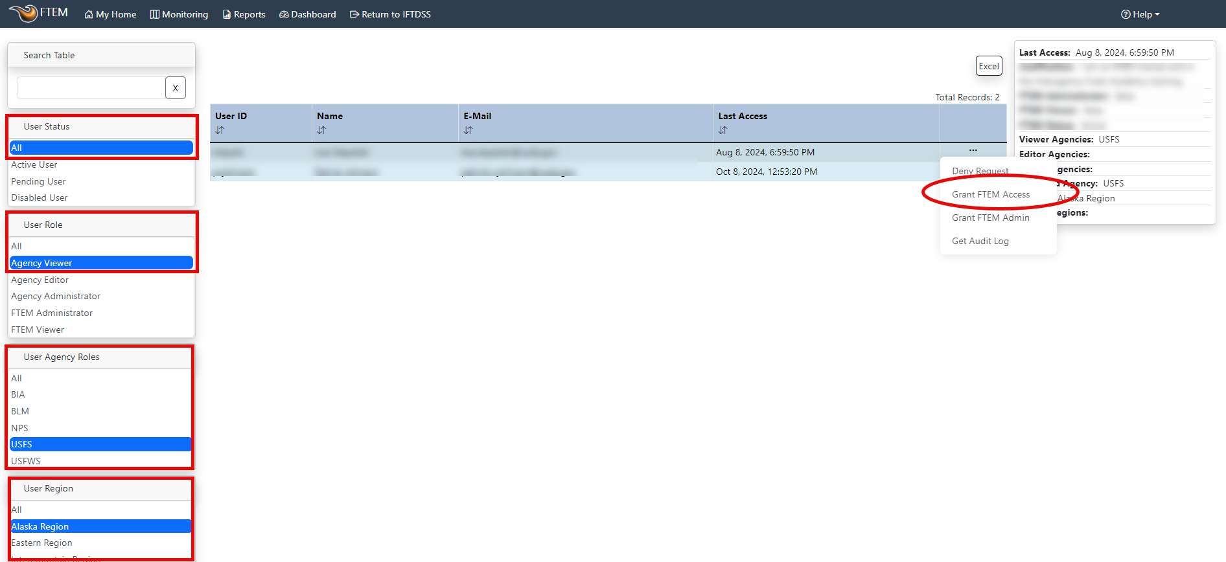
Task: Select FTEM Viewer role filter
Action: pyautogui.click(x=101, y=330)
